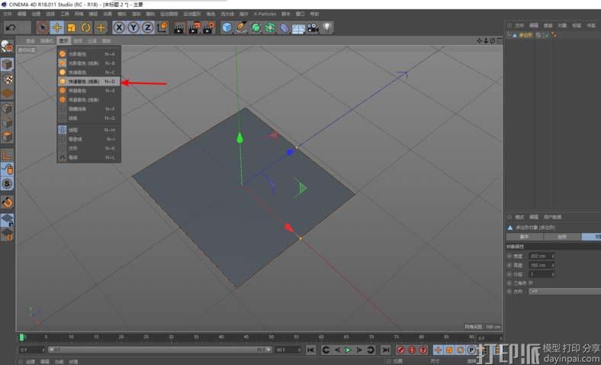Choose Quick Shading N~C option

tap(89, 72)
